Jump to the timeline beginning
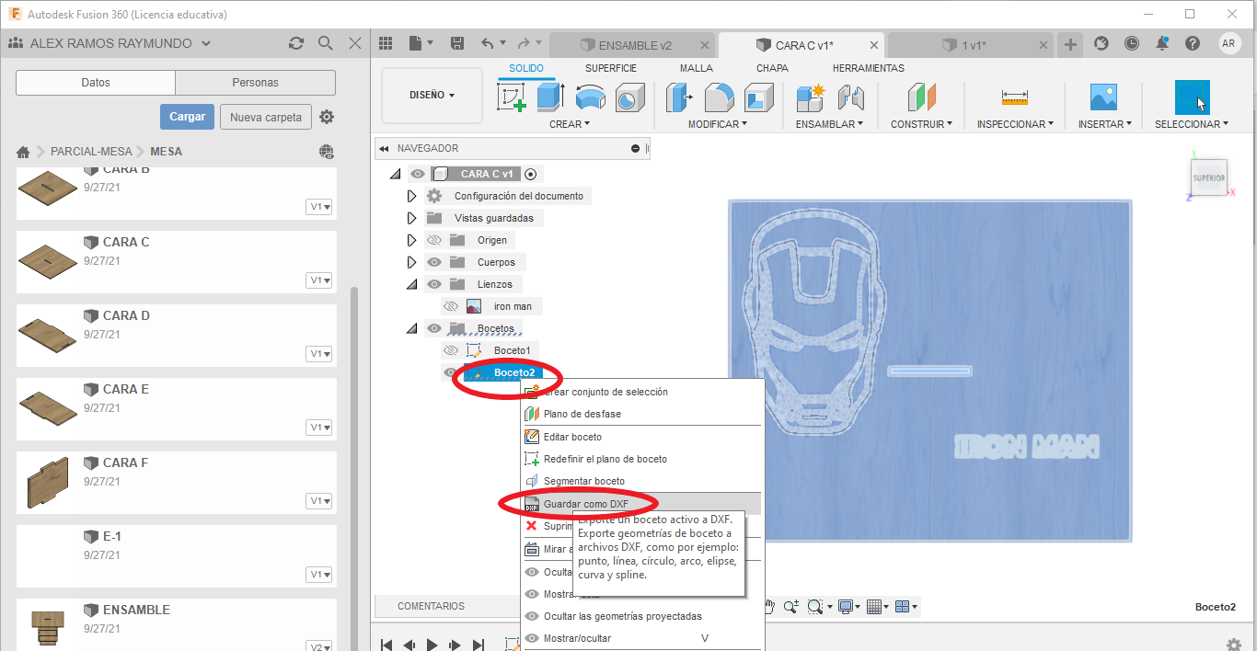 pyautogui.click(x=386, y=645)
